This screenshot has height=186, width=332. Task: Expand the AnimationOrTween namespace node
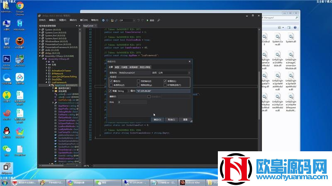[x=46, y=71]
